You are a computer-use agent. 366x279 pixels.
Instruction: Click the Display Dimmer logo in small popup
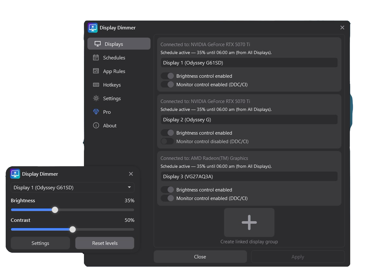pyautogui.click(x=15, y=174)
